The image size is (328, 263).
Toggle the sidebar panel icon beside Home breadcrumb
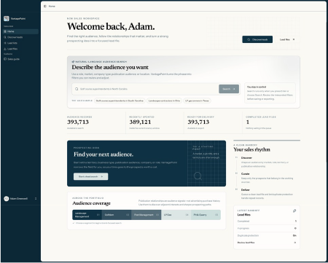(45, 6)
